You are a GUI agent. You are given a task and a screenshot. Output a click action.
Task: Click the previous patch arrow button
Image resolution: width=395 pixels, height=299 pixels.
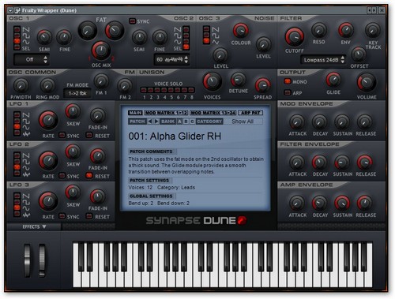tap(150, 121)
